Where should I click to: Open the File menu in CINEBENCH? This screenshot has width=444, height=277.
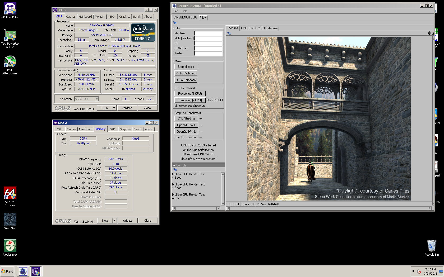point(176,11)
